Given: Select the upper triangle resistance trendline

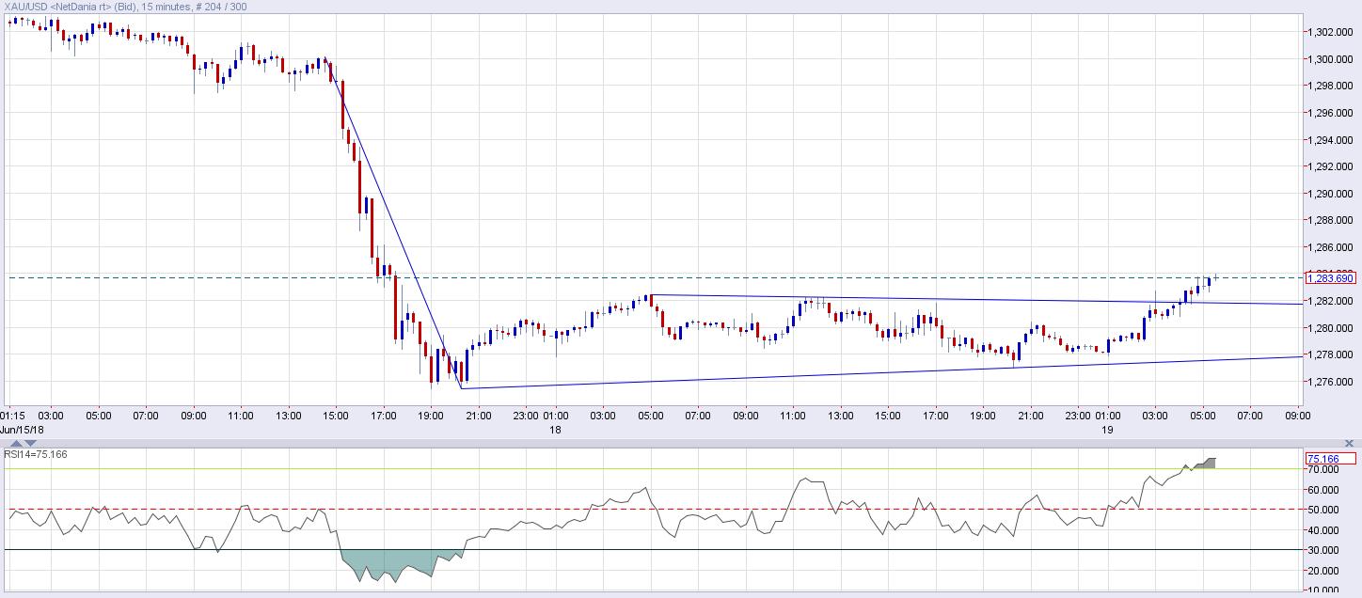Looking at the screenshot, I should coord(941,300).
